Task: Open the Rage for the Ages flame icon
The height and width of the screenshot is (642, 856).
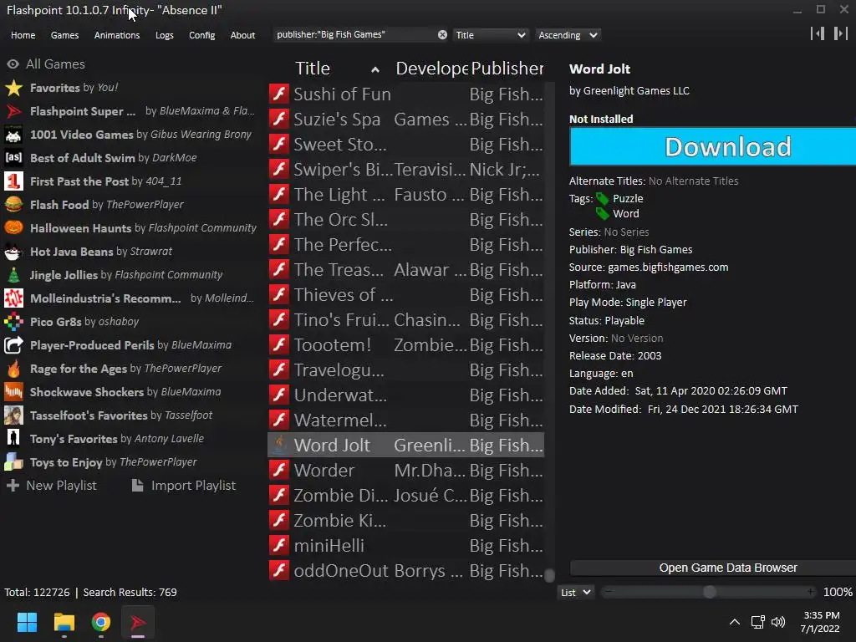Action: (13, 369)
